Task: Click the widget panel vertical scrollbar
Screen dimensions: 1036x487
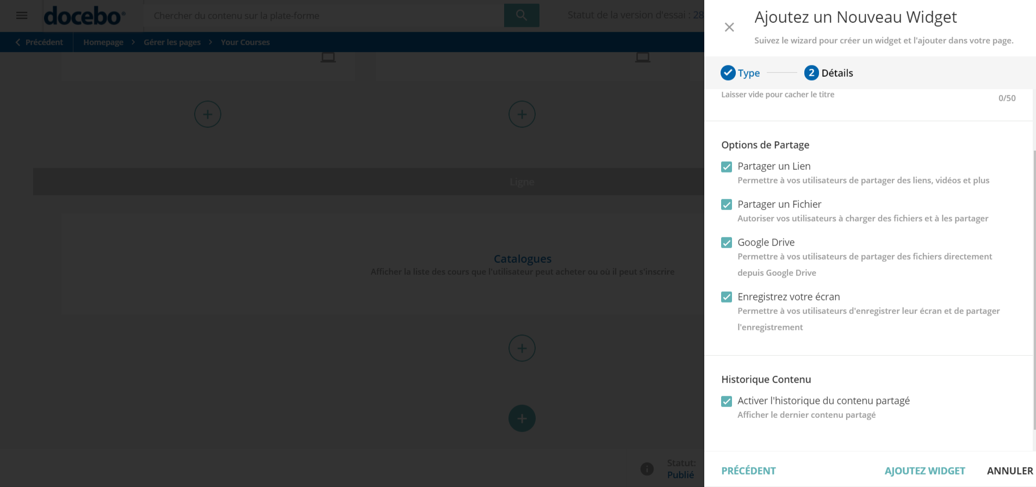Action: pos(1034,289)
